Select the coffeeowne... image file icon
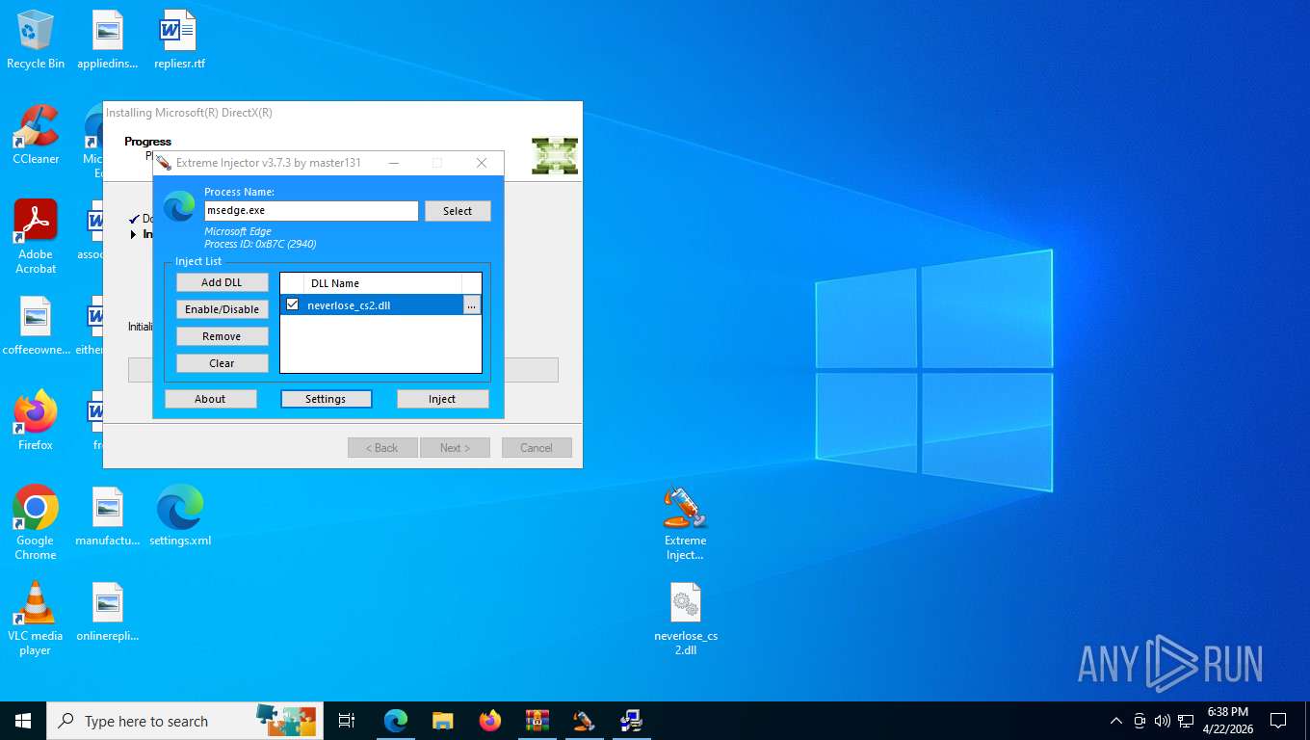Viewport: 1310px width, 740px height. pos(36,326)
